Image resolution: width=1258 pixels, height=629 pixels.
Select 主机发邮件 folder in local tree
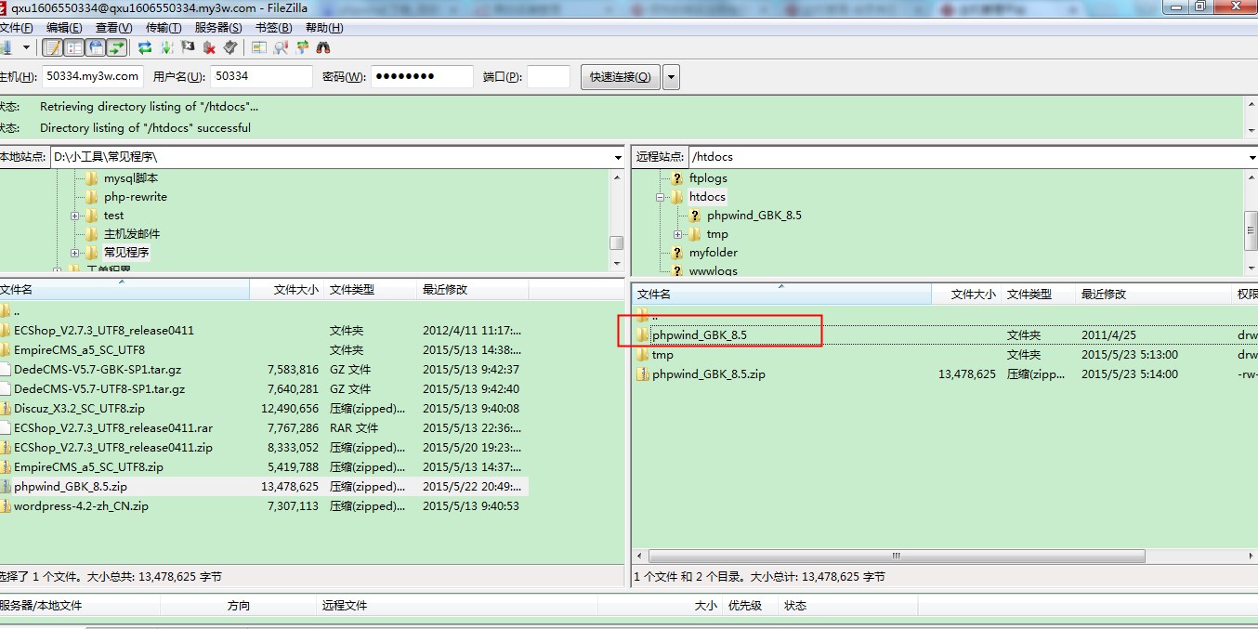tap(132, 234)
